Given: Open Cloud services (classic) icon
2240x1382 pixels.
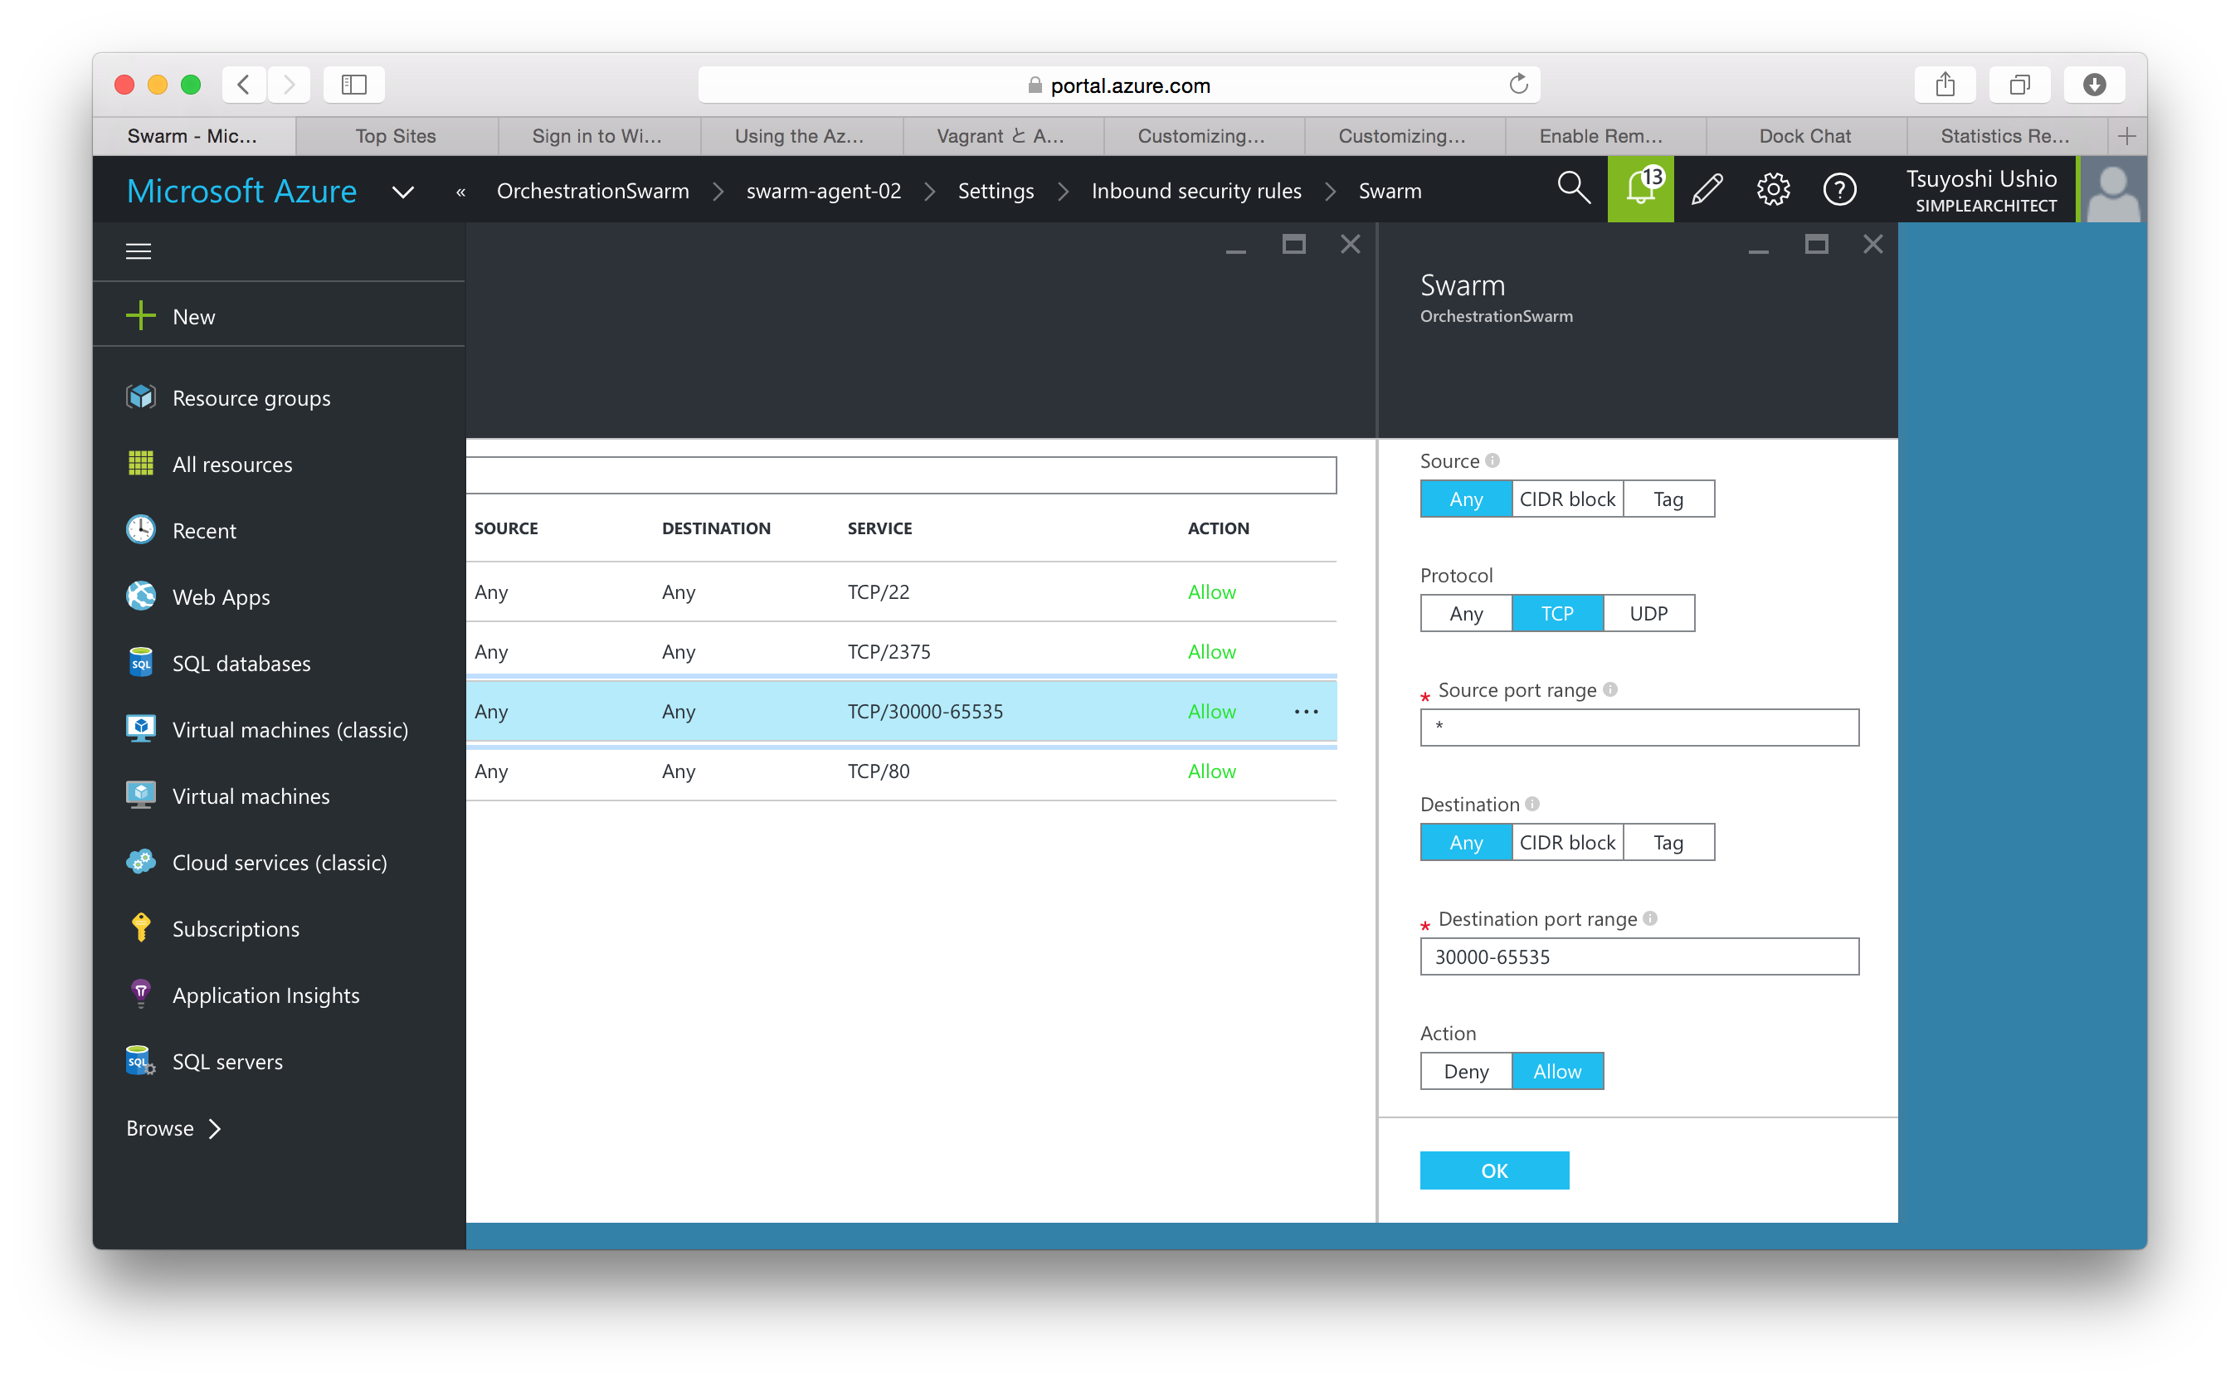Looking at the screenshot, I should pos(141,861).
